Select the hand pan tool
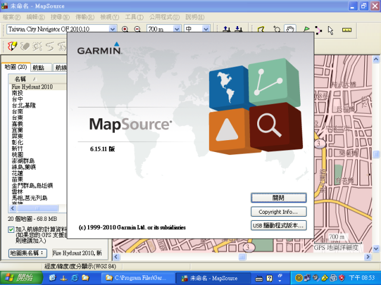Viewport: 381px width, 285px height. pyautogui.click(x=290, y=30)
